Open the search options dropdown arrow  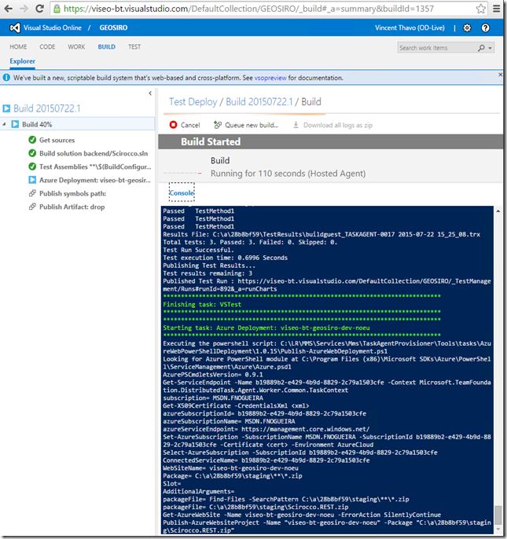pos(490,48)
